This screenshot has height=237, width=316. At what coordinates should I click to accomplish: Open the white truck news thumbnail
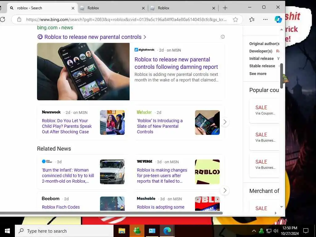[x=112, y=172]
